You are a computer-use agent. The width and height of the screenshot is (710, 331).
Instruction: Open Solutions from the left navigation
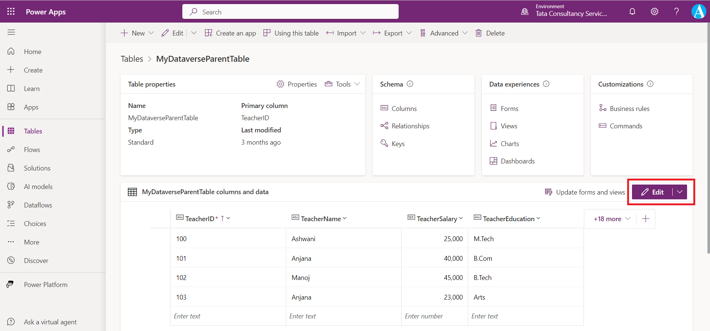point(37,168)
